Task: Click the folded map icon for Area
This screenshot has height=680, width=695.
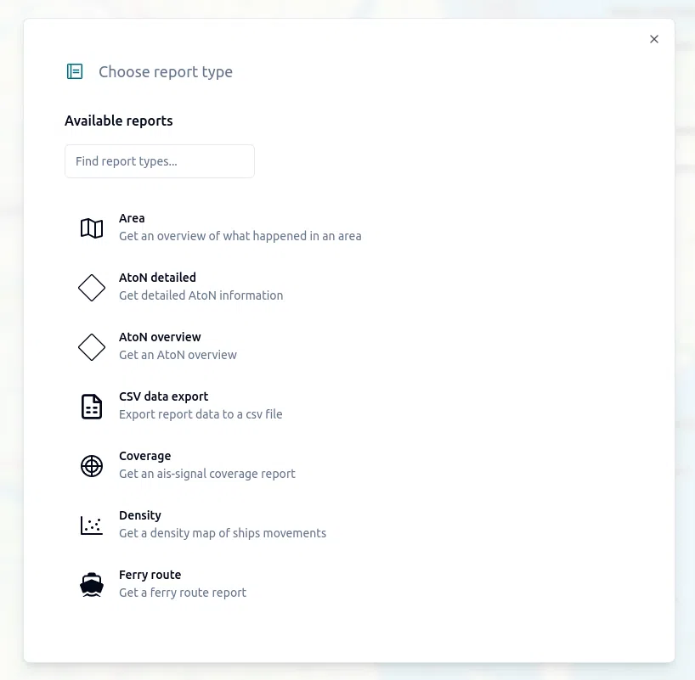Action: [92, 228]
